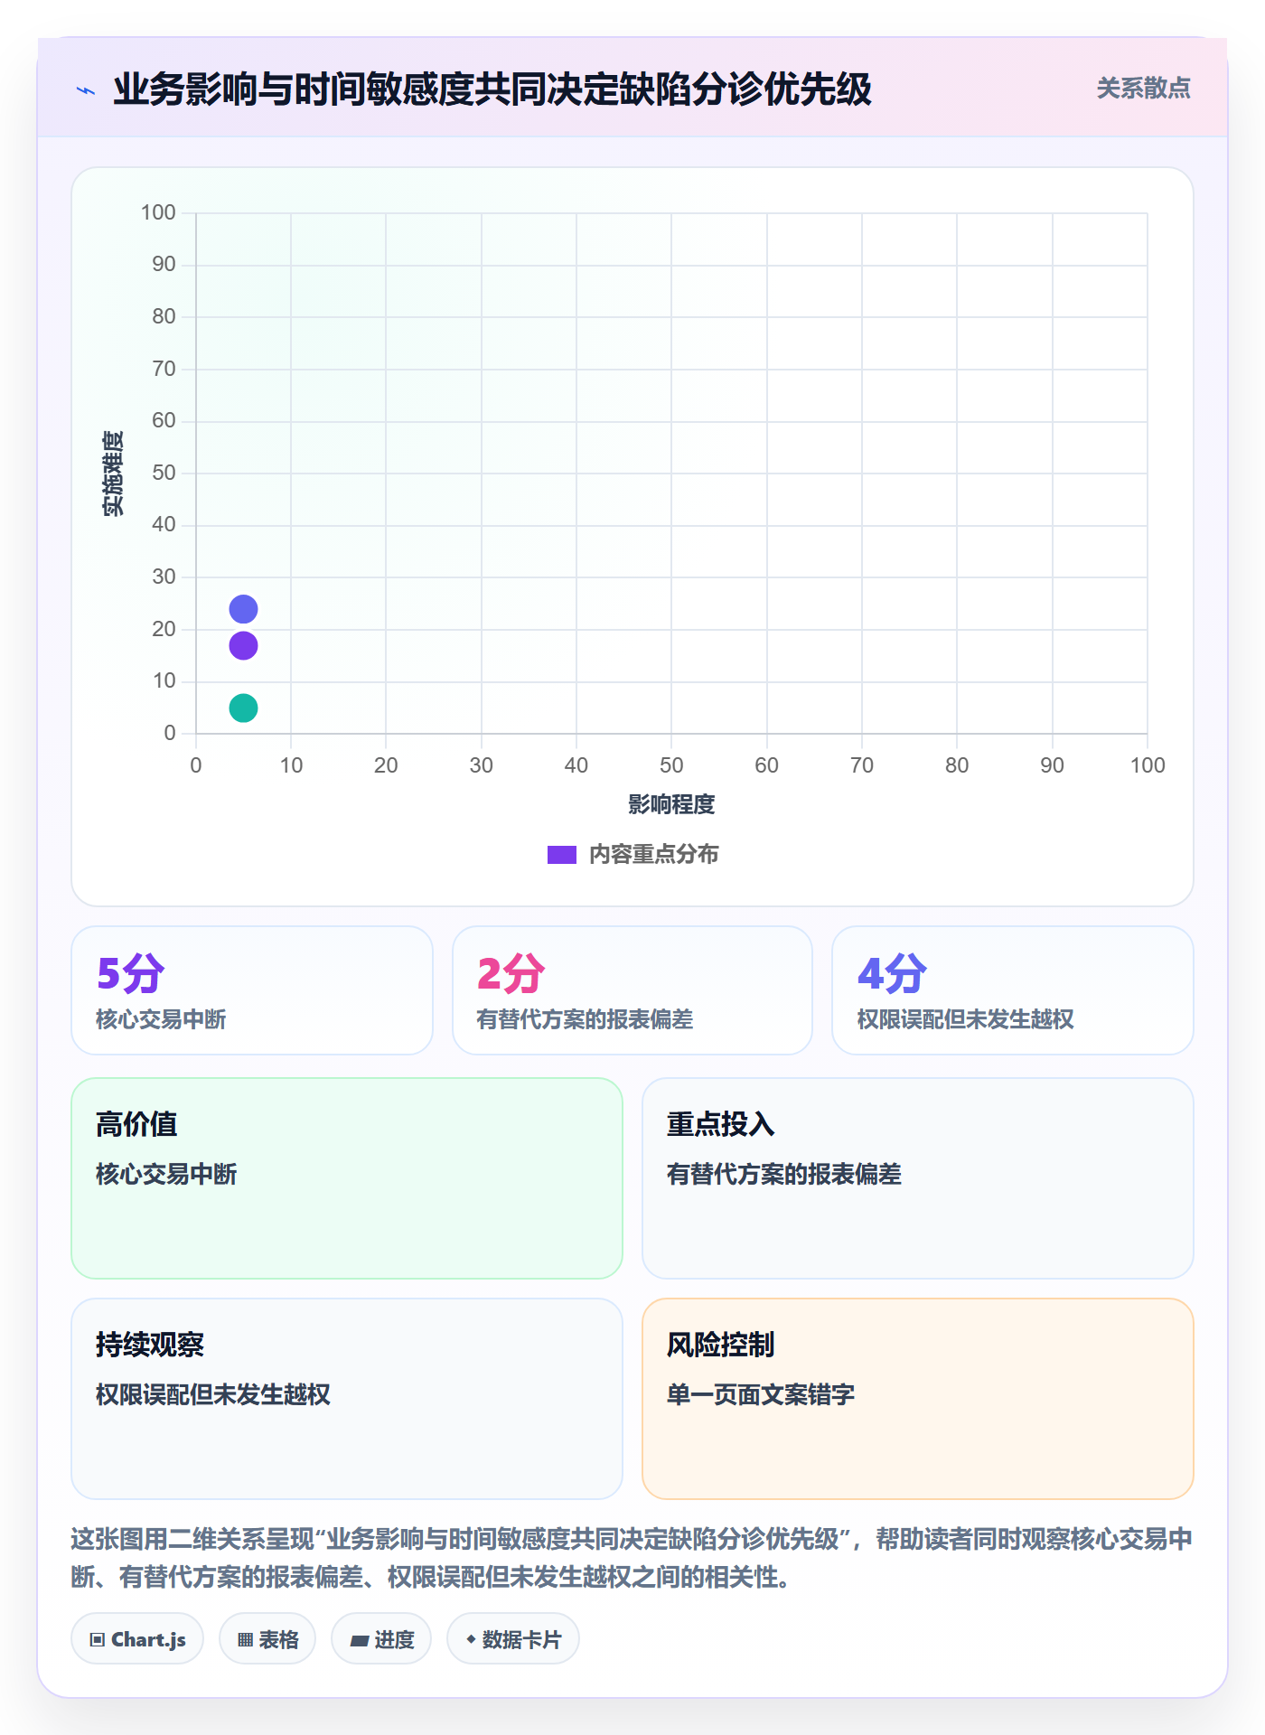Click the 数据卡片 tag chip
1265x1735 pixels.
tap(513, 1639)
